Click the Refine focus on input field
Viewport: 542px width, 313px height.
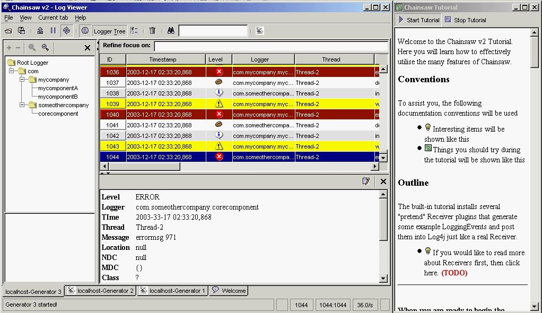[x=272, y=46]
